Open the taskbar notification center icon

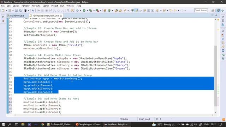coord(220,124)
